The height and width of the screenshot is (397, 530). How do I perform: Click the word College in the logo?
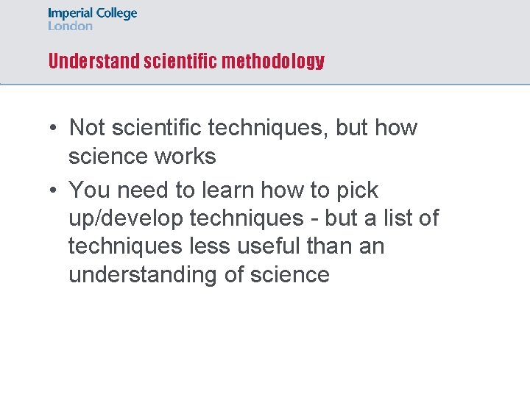tap(116, 14)
